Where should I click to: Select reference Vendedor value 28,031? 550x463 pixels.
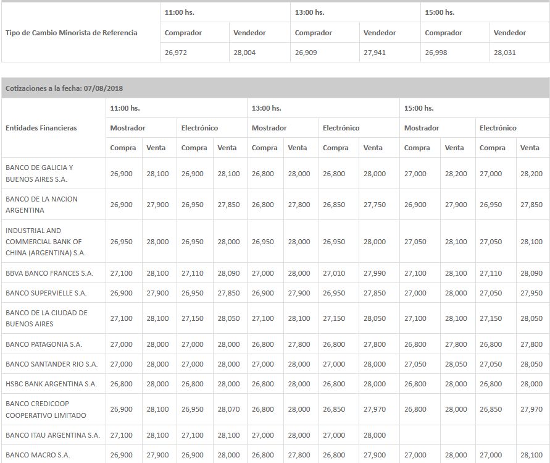tap(505, 53)
